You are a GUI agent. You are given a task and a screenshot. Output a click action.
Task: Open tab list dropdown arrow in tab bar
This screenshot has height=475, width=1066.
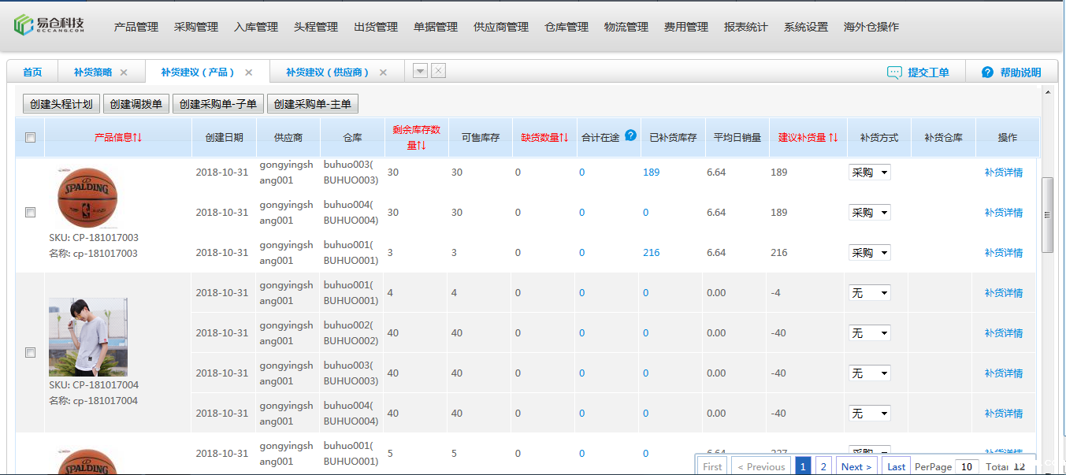pos(420,71)
